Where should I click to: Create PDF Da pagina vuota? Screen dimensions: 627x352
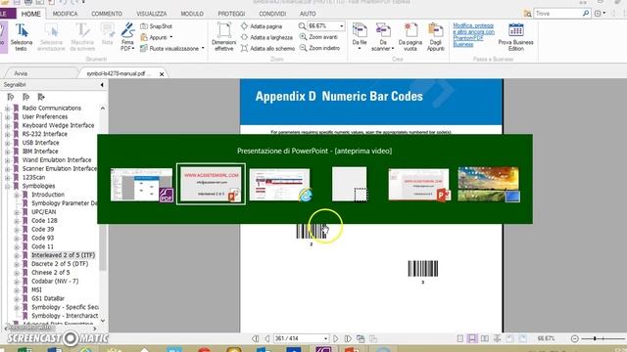(x=410, y=37)
